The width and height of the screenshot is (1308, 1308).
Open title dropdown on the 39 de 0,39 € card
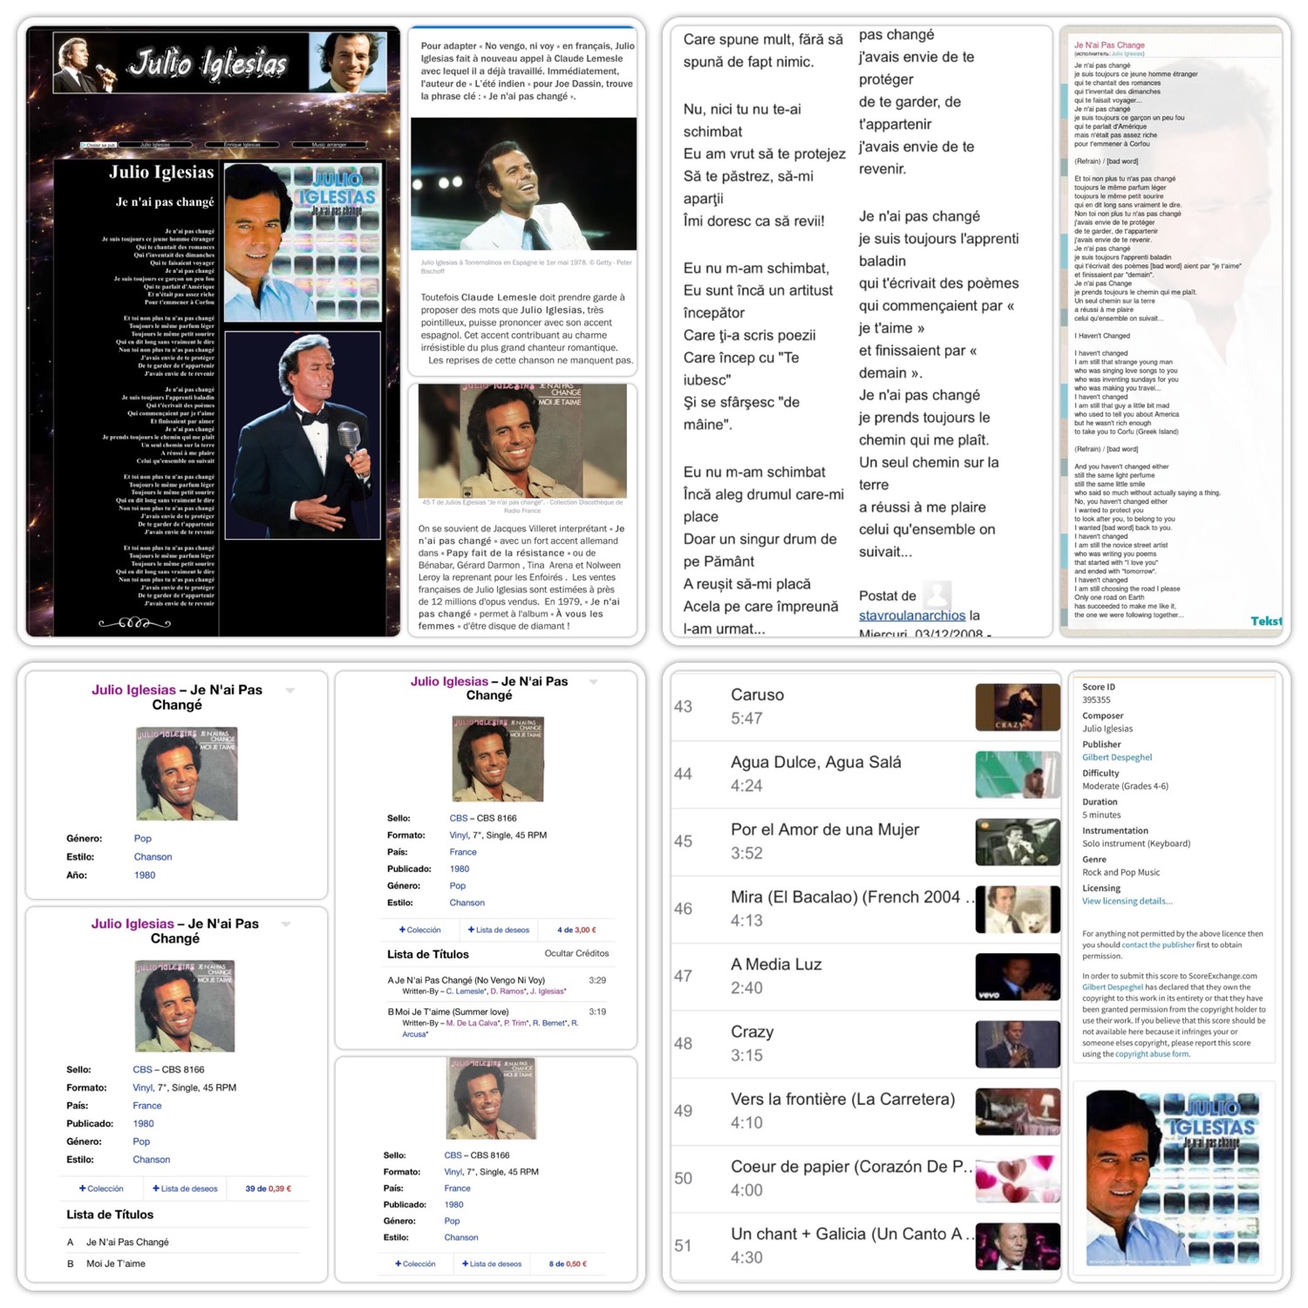pos(287,924)
